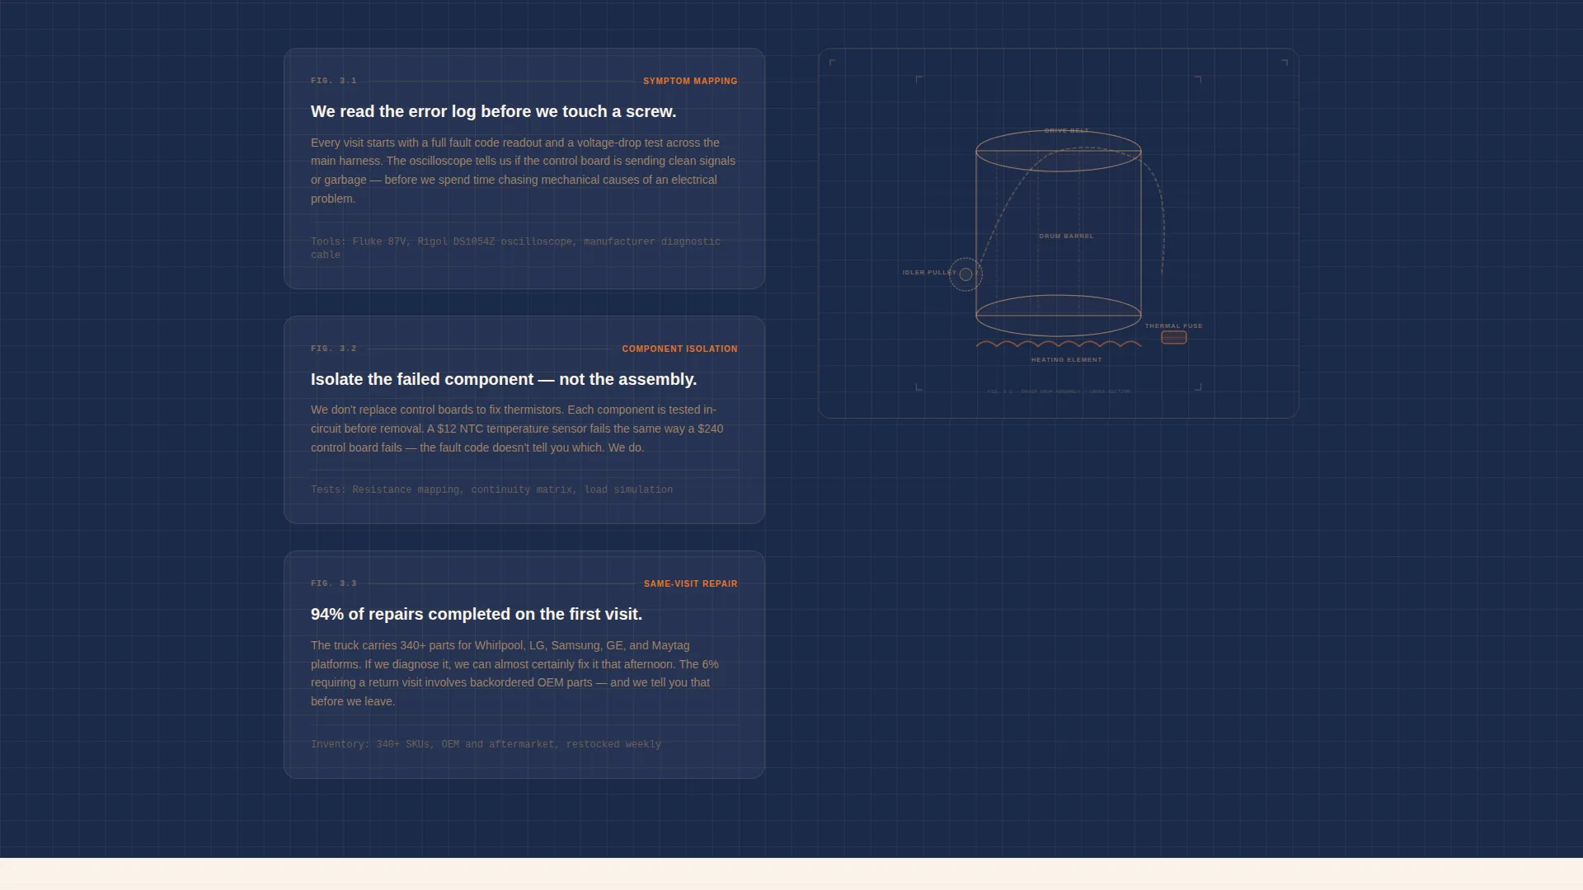Click the thermal fuse symbol in diagram
Viewport: 1583px width, 890px height.
[x=1174, y=337]
